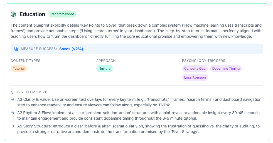Image resolution: width=273 pixels, height=143 pixels.
Task: Click the lightbulb icon by Tips to Optimize
Action: 12,92
